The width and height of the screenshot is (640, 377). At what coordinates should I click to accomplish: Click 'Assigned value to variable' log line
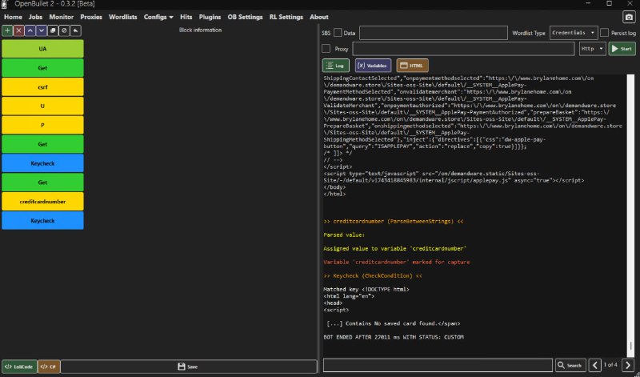394,249
